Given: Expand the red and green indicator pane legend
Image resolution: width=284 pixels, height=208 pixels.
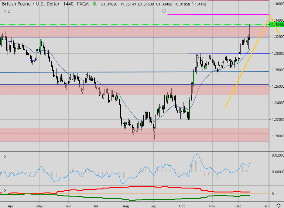Looking at the screenshot, I should (5, 190).
